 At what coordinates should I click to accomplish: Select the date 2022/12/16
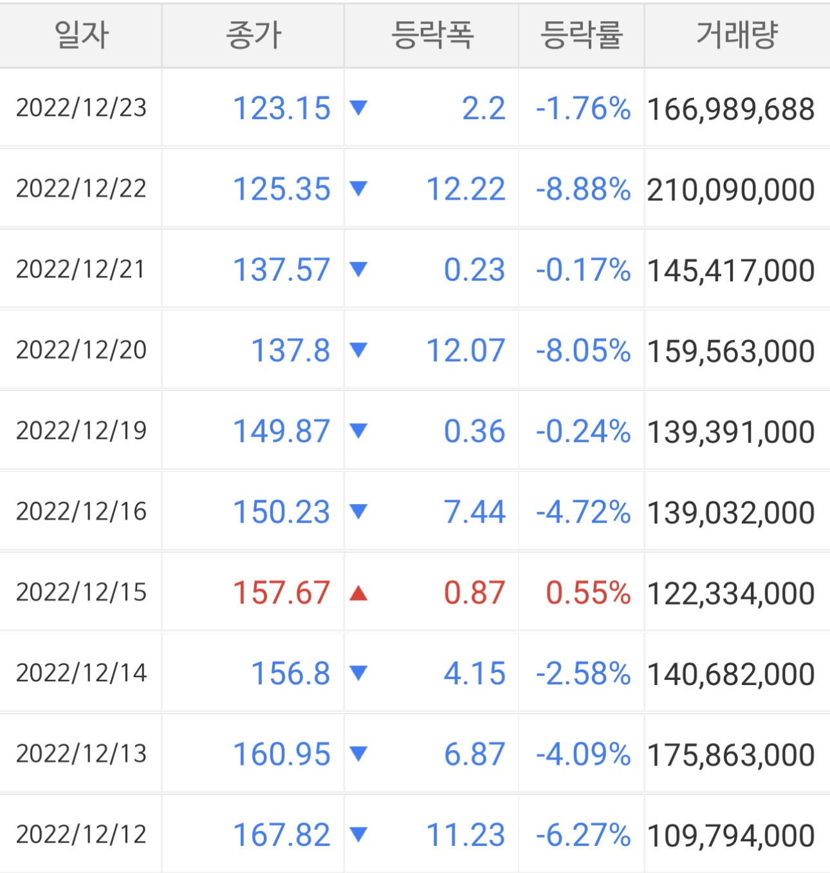tap(82, 512)
